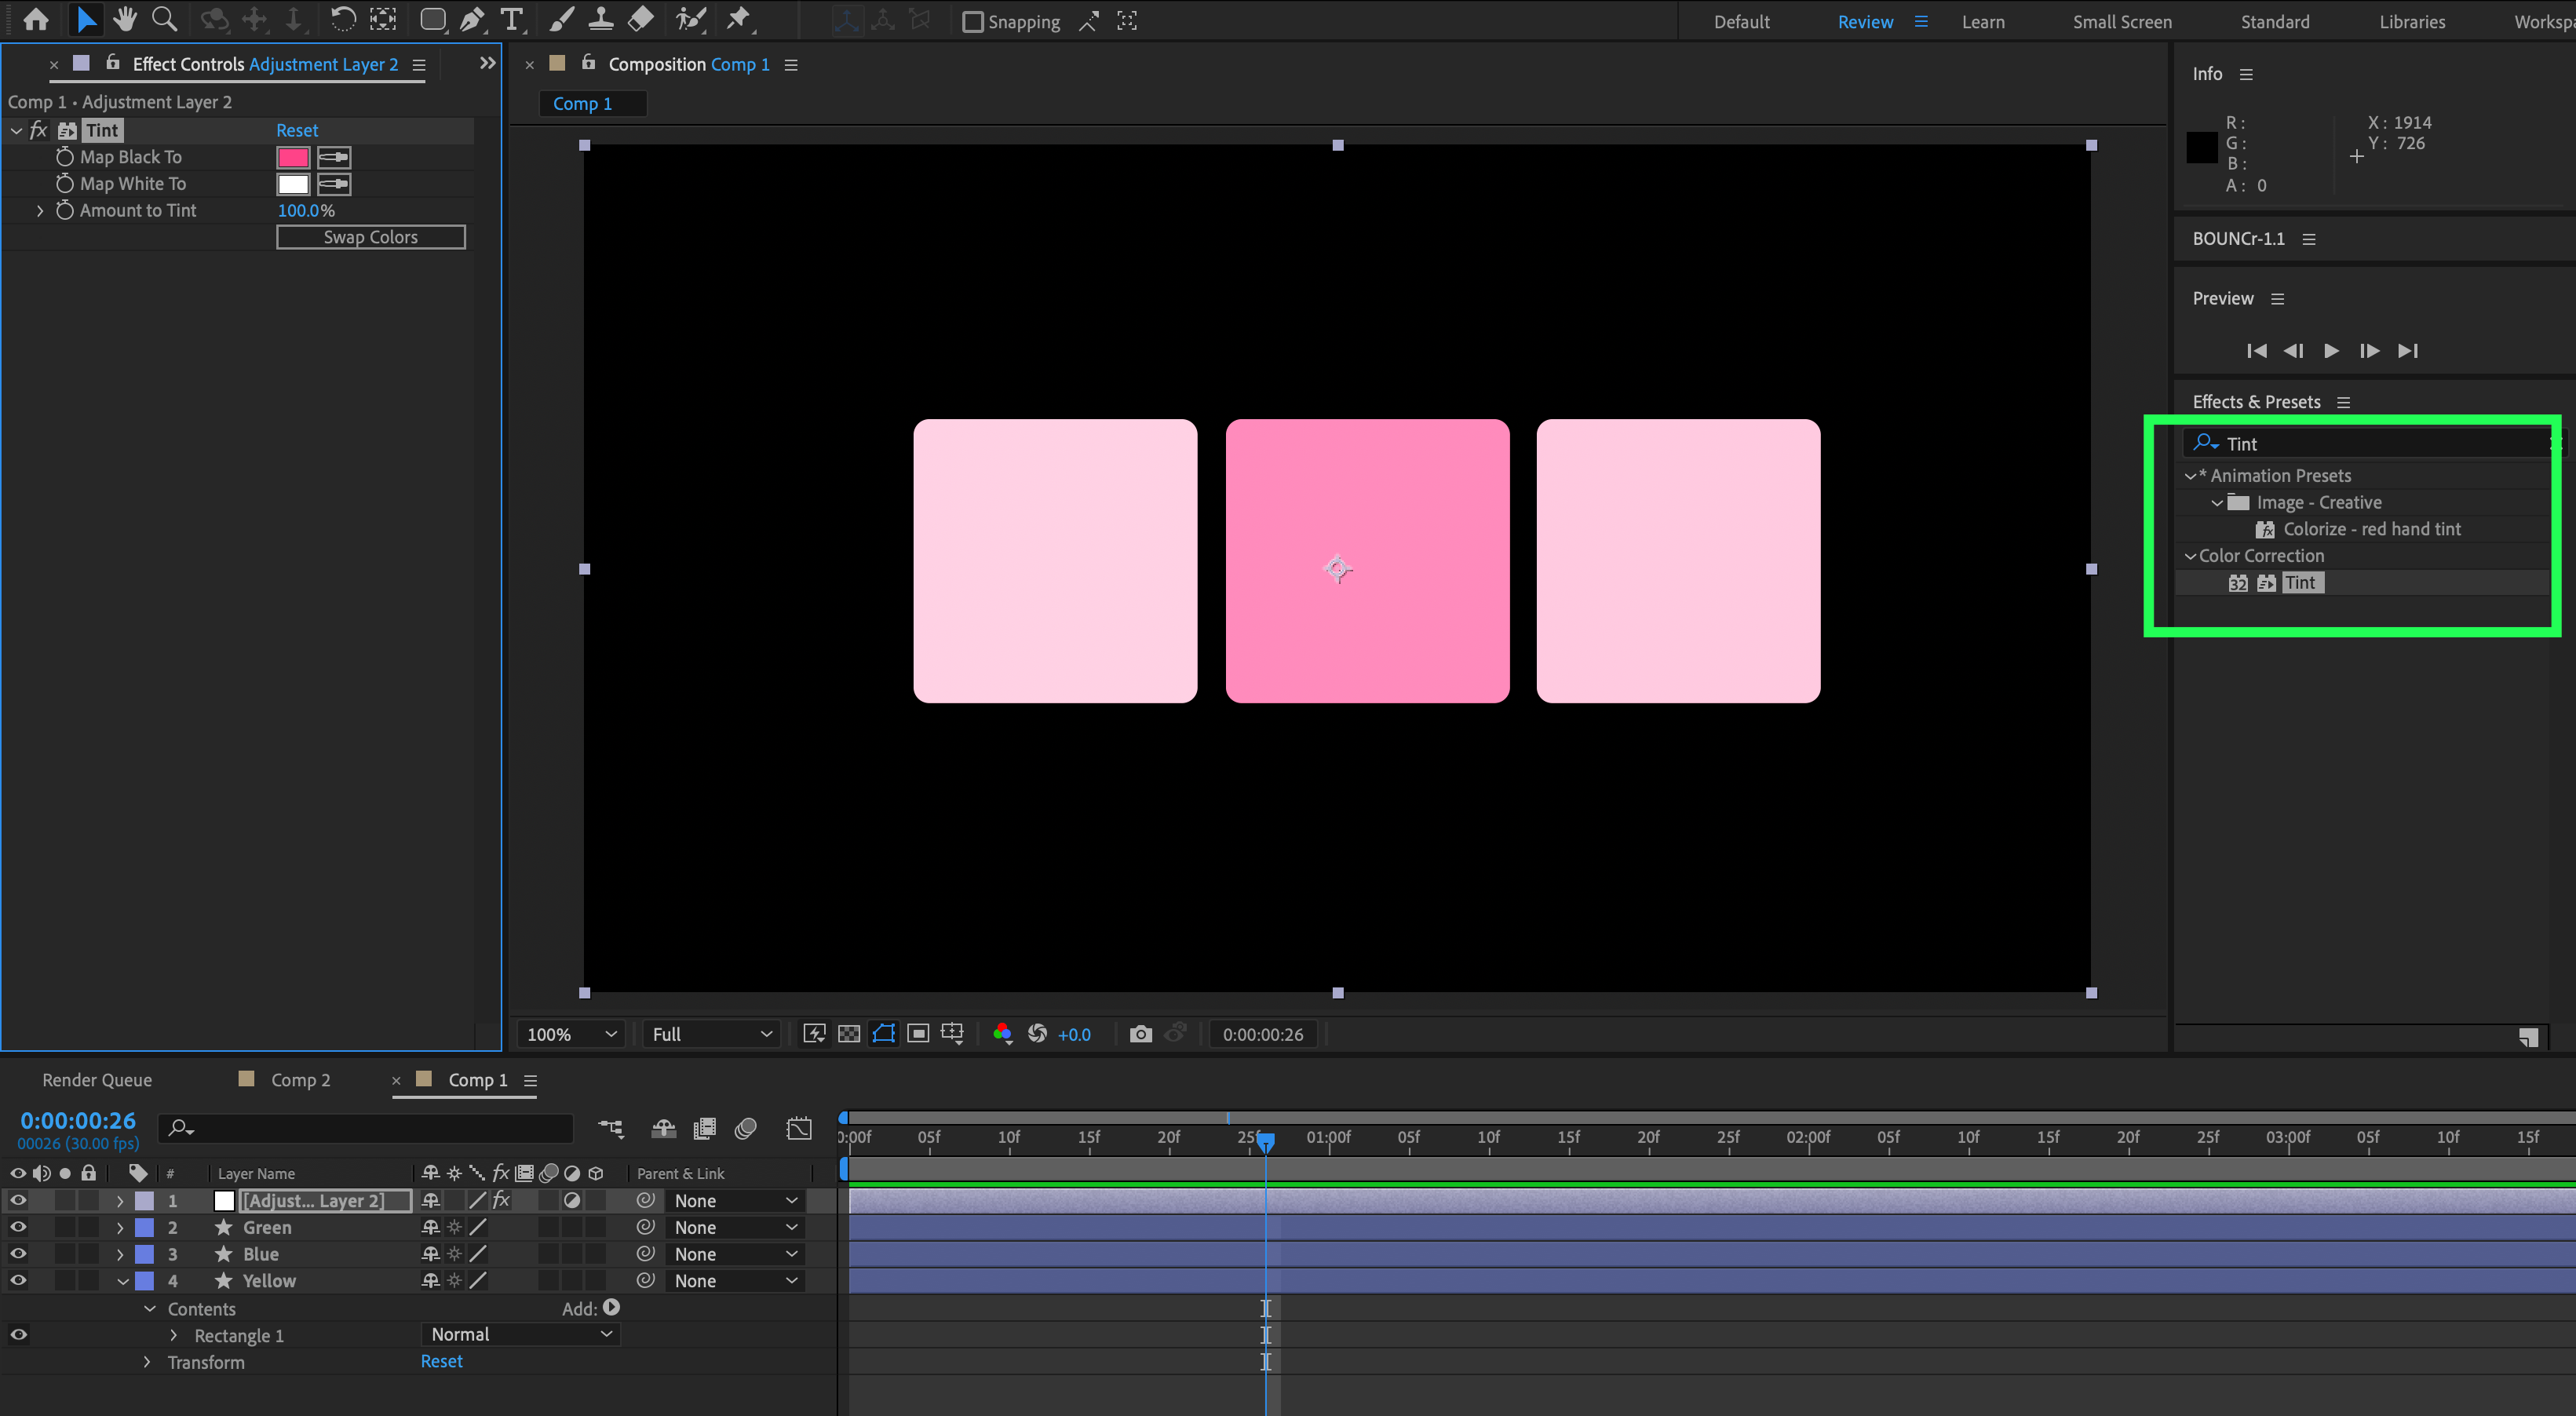The image size is (2576, 1416).
Task: Hide the Green layer with eye icon
Action: point(18,1227)
